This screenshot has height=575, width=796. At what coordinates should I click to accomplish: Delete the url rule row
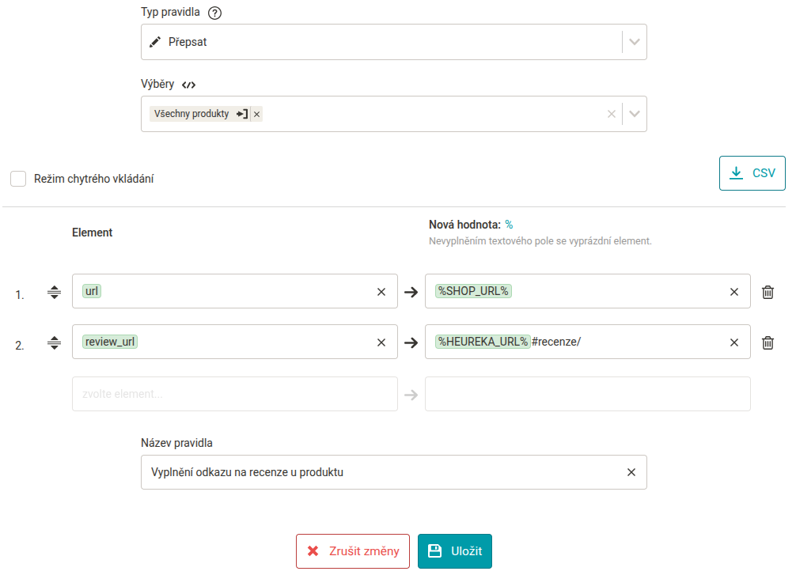coord(768,292)
